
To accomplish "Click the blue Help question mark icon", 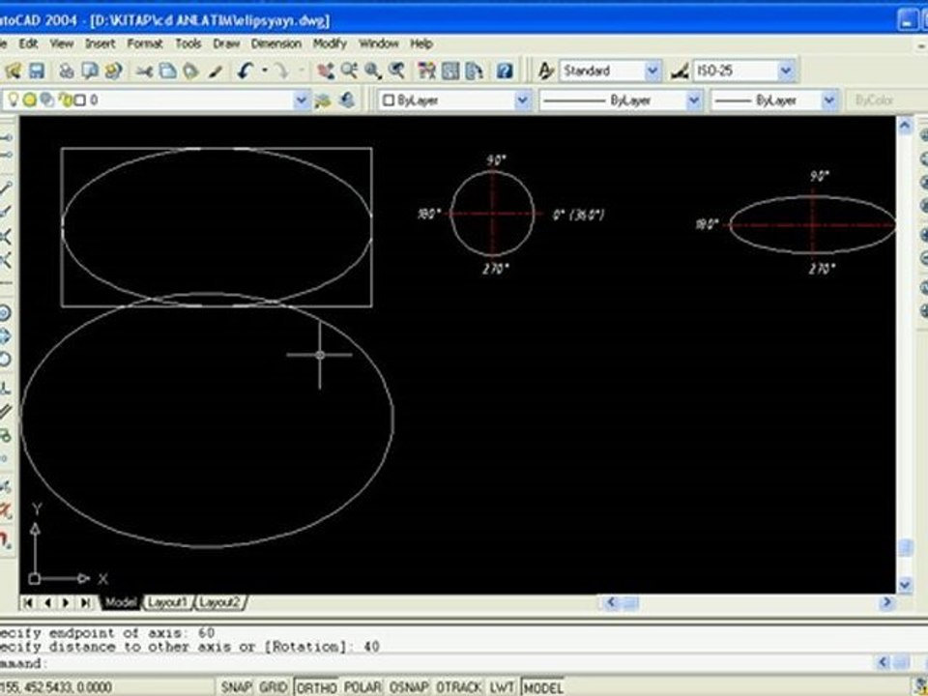I will pyautogui.click(x=505, y=71).
